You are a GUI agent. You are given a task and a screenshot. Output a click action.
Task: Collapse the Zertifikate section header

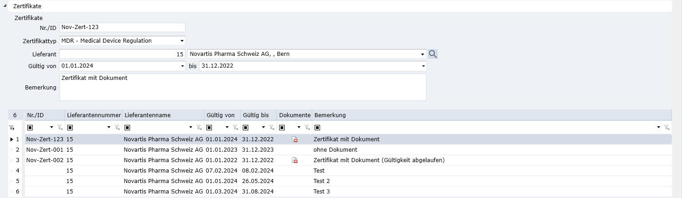pyautogui.click(x=5, y=5)
